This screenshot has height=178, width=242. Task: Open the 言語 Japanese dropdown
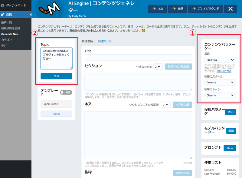[220, 60]
